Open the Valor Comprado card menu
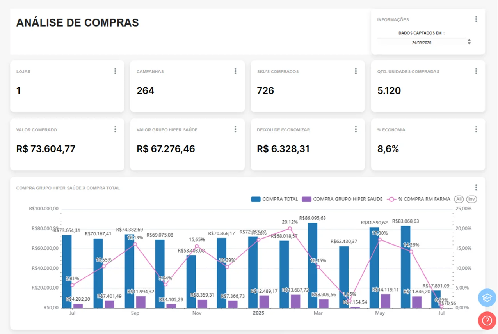The height and width of the screenshot is (334, 498). click(x=115, y=129)
